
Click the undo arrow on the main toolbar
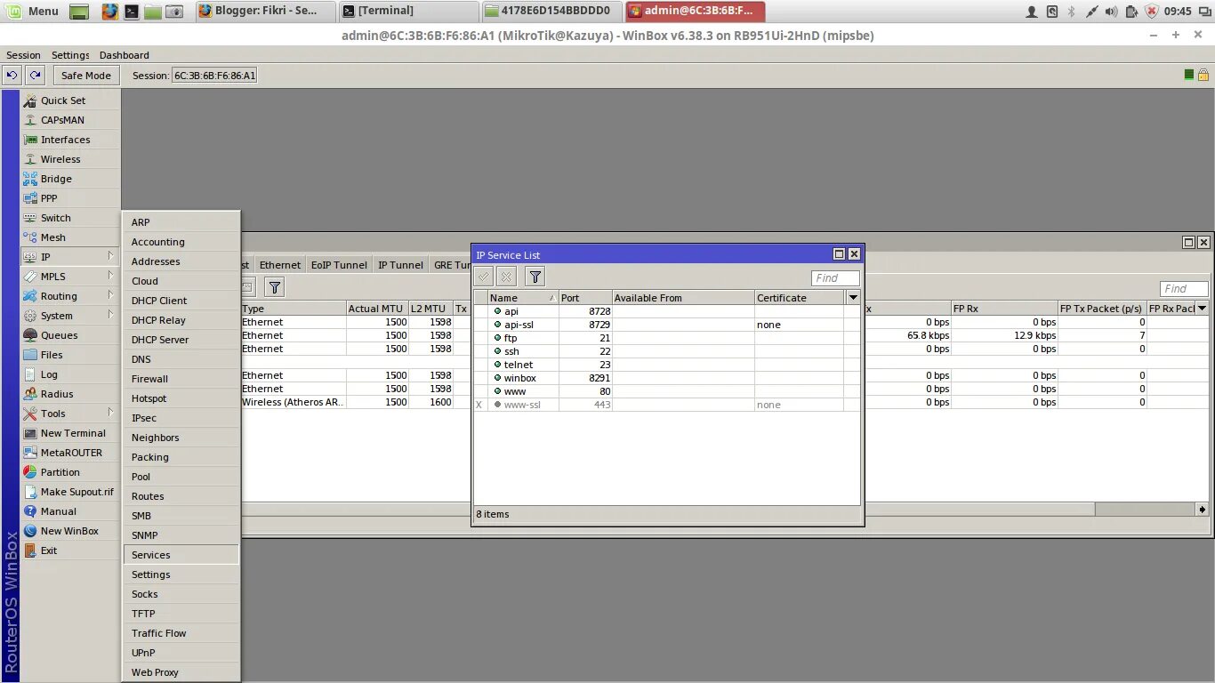[x=11, y=75]
